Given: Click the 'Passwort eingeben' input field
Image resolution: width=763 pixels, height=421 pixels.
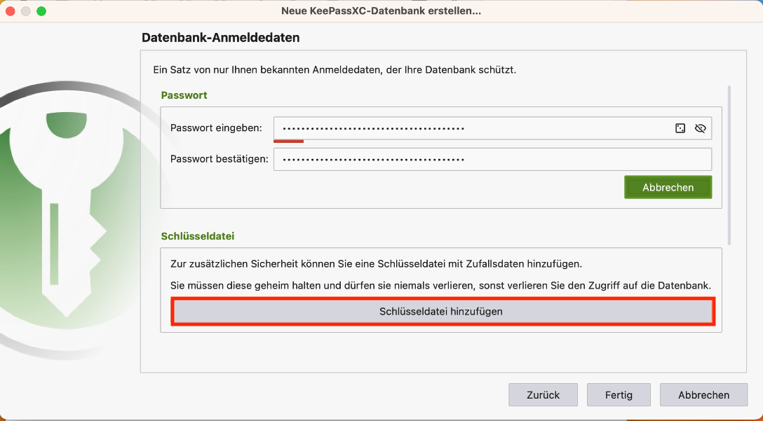Looking at the screenshot, I should tap(470, 128).
